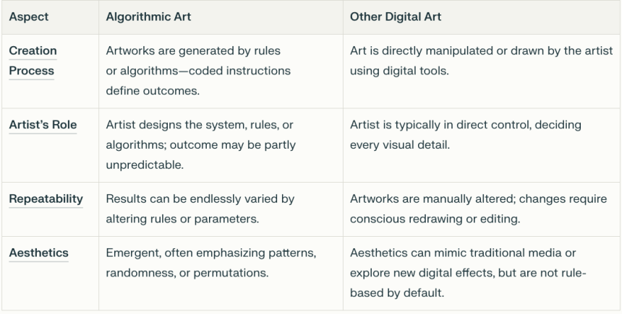Click the word 'unpredictable.' in Artist's Role row
Image resolution: width=622 pixels, height=314 pixels.
coord(145,165)
